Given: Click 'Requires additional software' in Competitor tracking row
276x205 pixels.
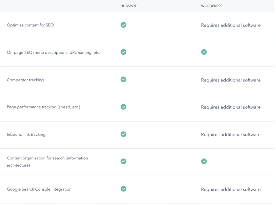Looking at the screenshot, I should pos(231,80).
